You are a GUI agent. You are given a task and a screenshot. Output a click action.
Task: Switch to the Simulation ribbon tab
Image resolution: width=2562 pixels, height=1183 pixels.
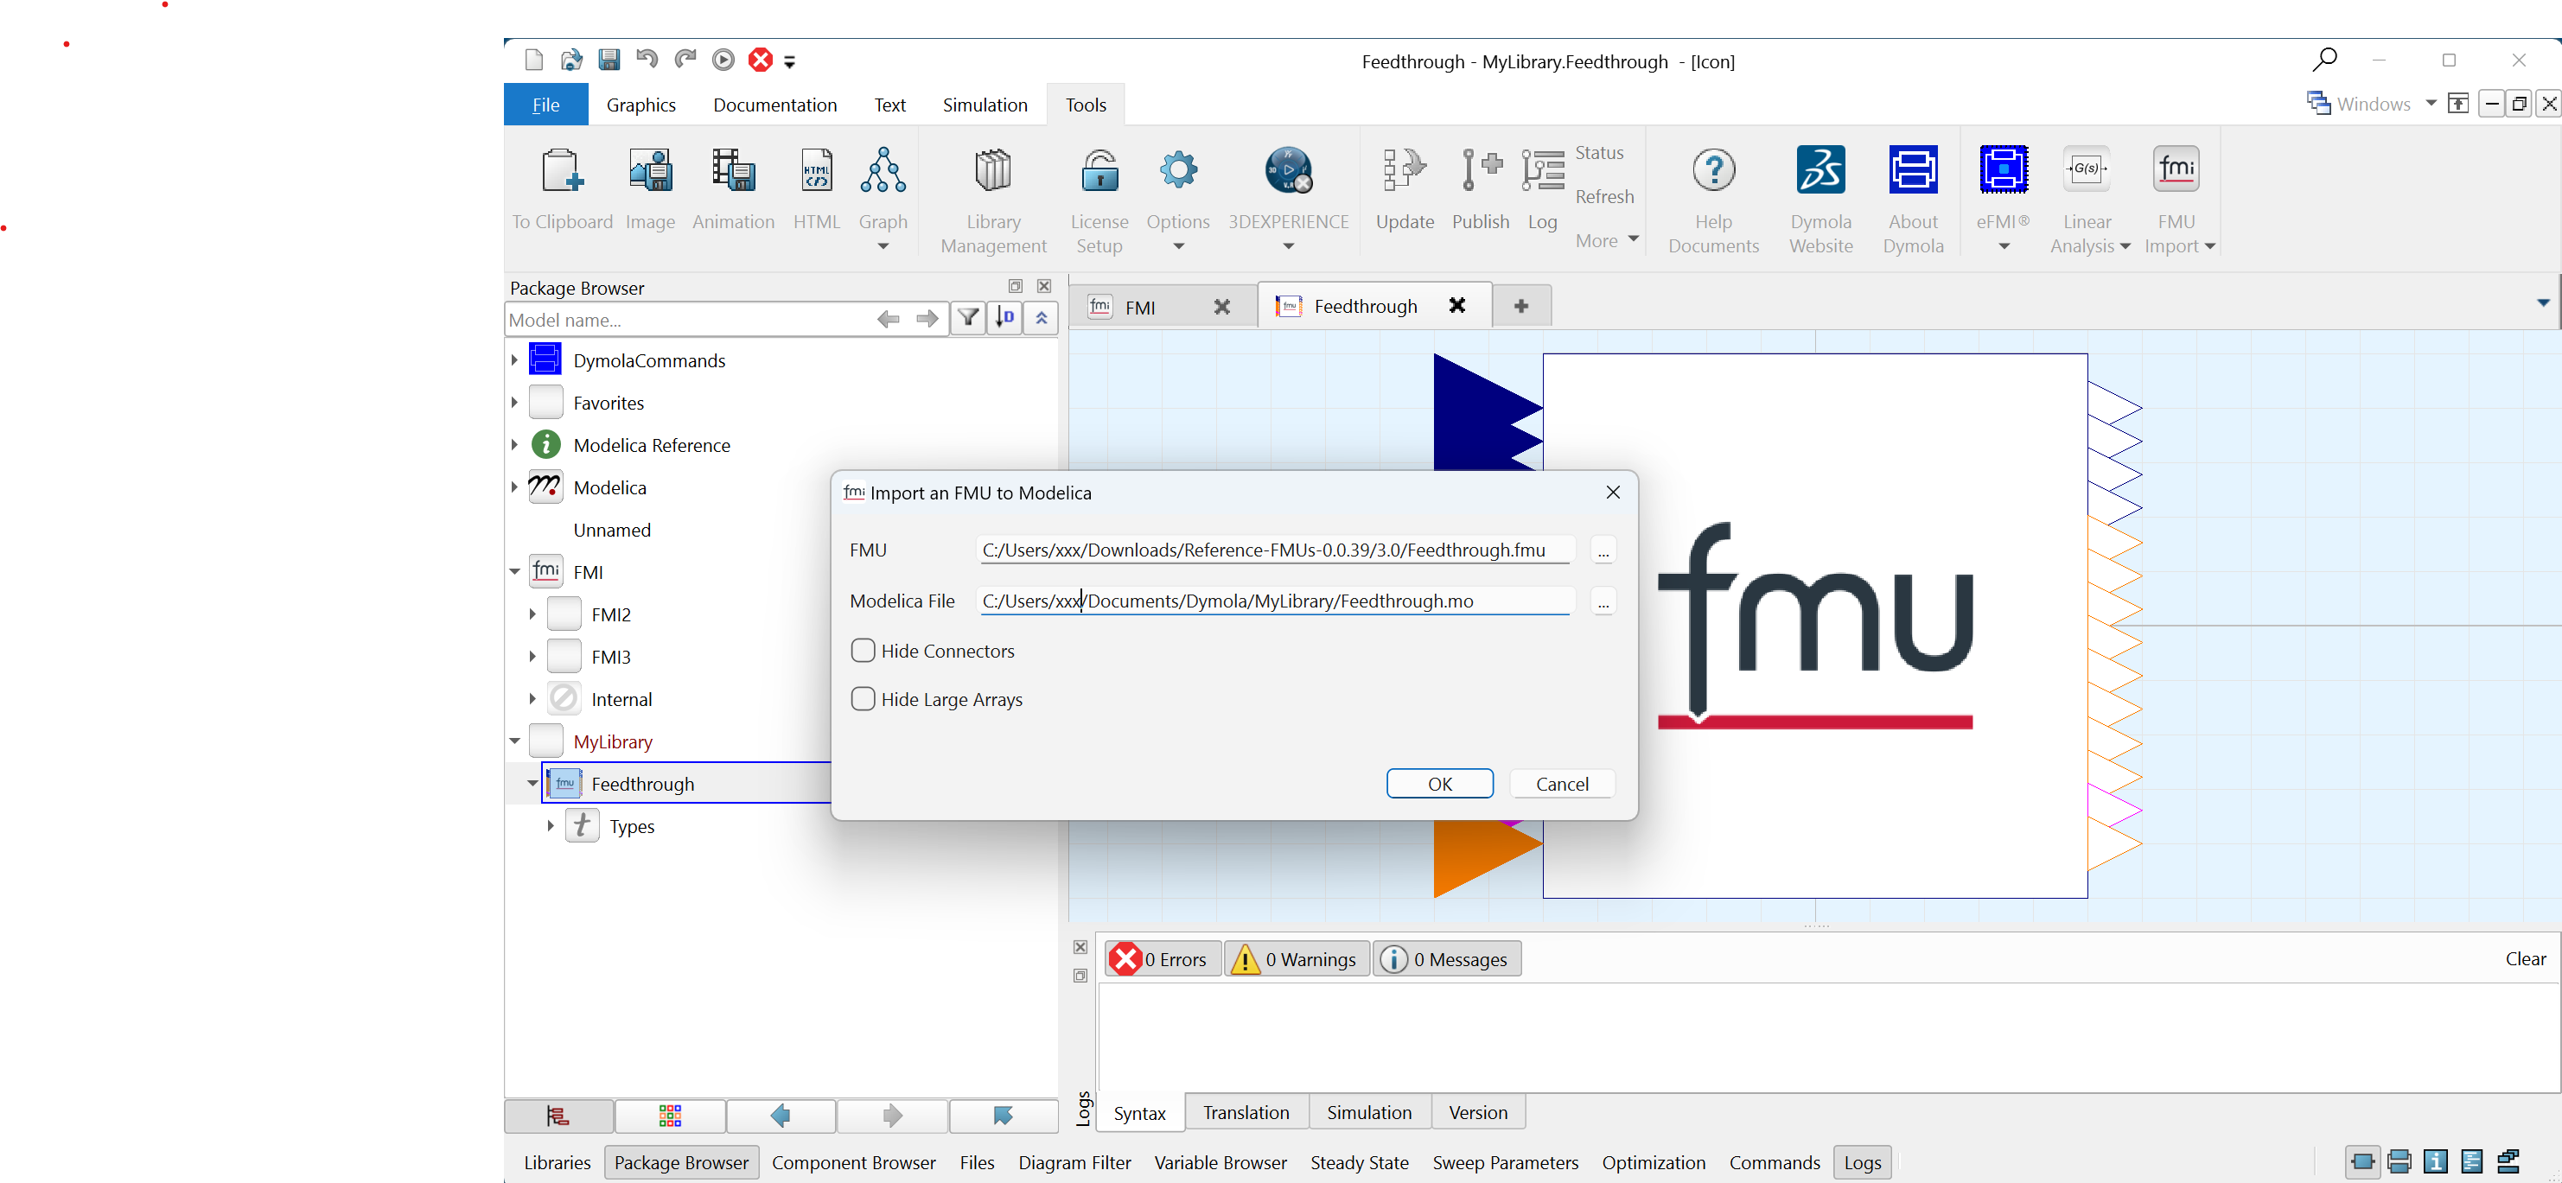click(x=985, y=105)
